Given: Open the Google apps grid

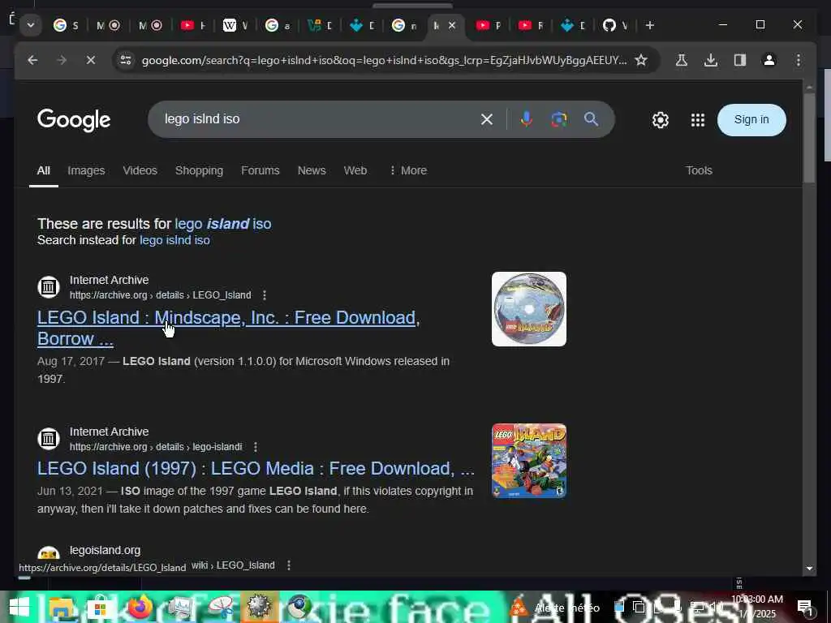Looking at the screenshot, I should (x=697, y=120).
